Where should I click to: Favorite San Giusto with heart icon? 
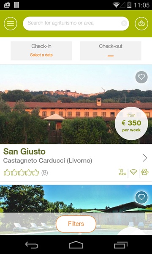coord(141,77)
